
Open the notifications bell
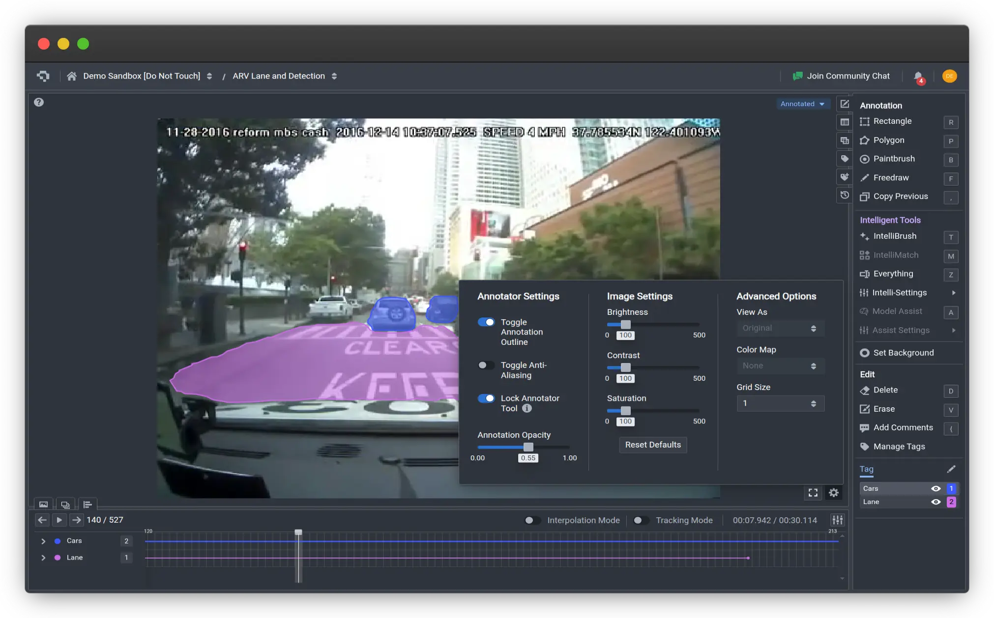click(x=918, y=76)
